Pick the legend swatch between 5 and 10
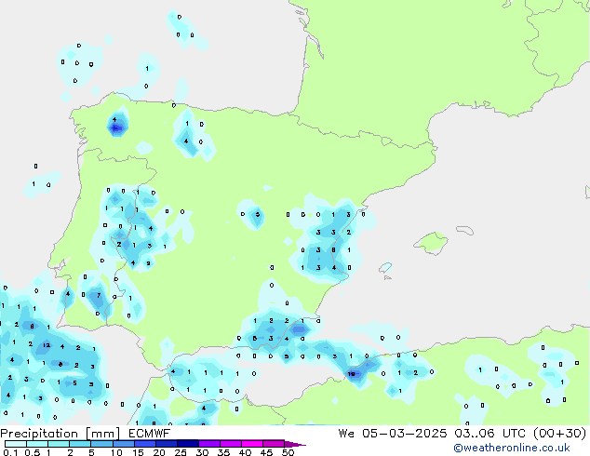The image size is (590, 456). 101,444
